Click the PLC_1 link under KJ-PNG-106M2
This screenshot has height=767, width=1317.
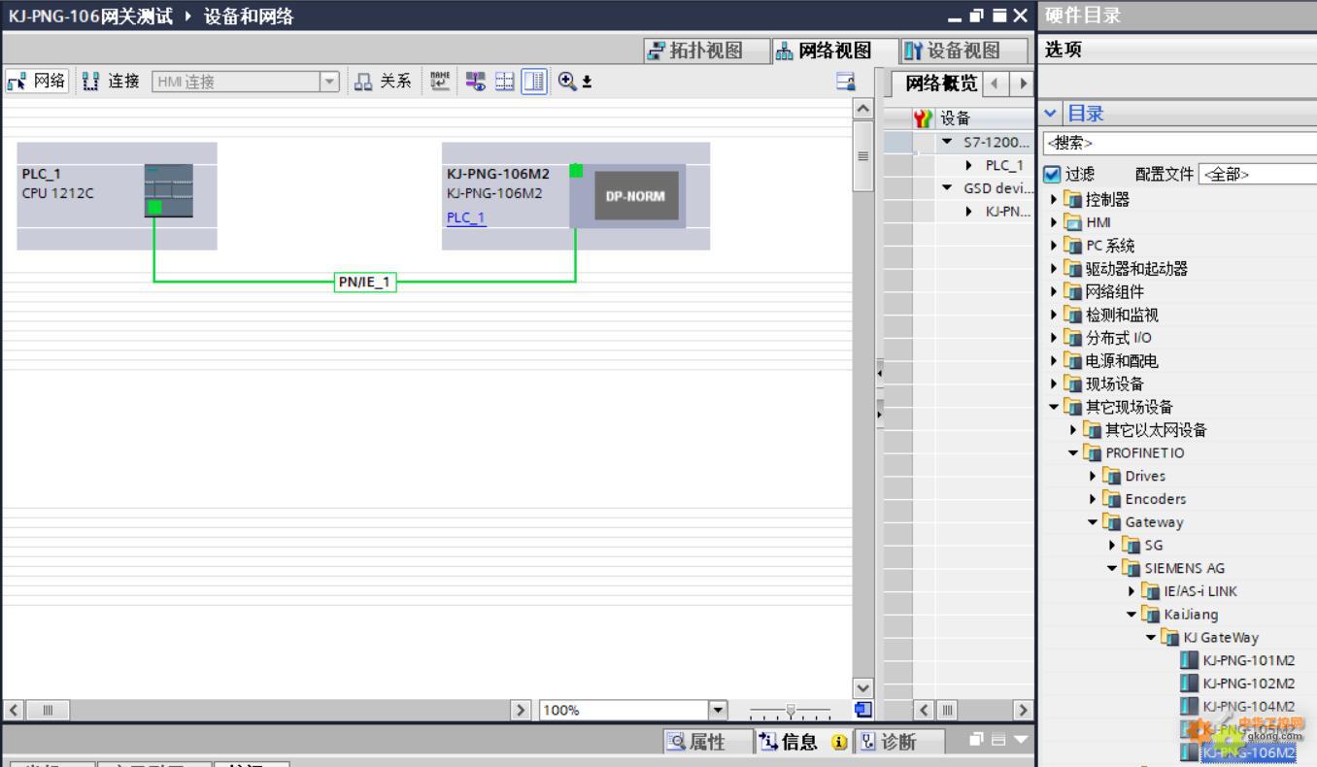[466, 217]
